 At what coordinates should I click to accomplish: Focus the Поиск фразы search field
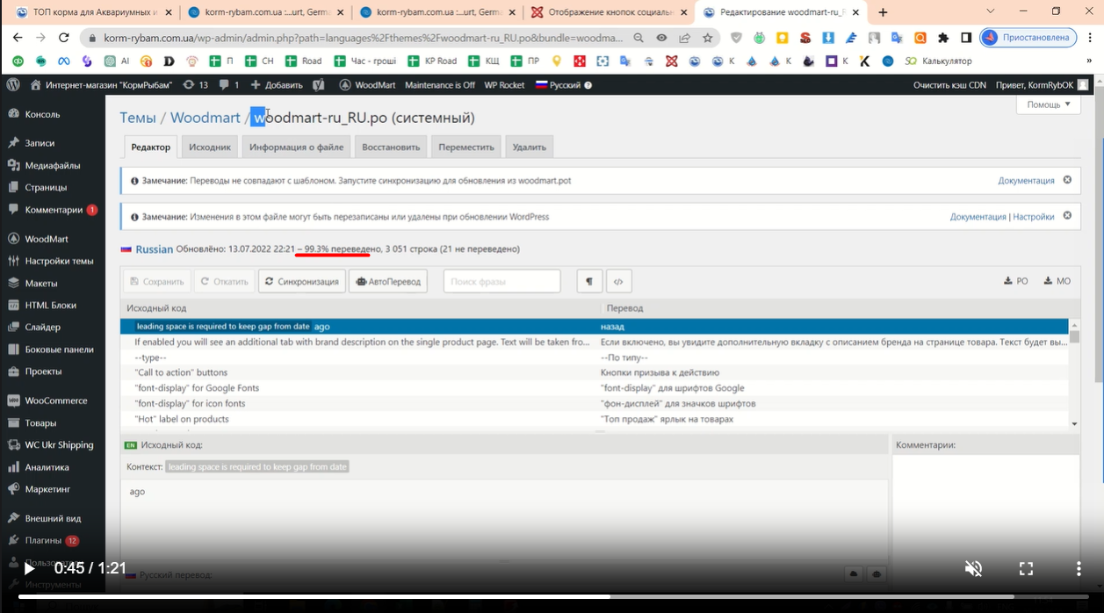pos(501,281)
